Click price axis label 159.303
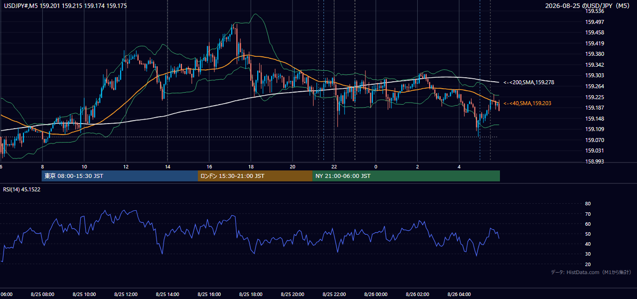The image size is (637, 299). pyautogui.click(x=595, y=76)
